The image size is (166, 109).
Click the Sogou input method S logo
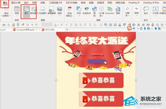129,28
